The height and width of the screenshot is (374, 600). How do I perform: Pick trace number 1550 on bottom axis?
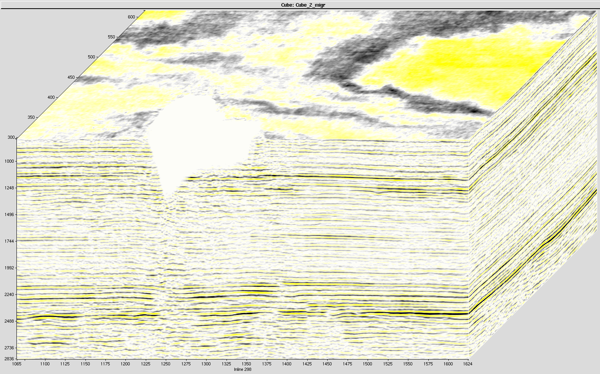(408, 364)
